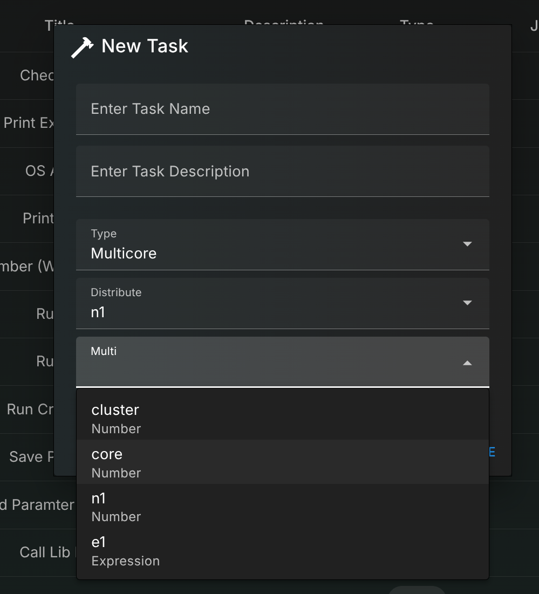This screenshot has width=539, height=594.
Task: Focus the Enter Task Description field
Action: pyautogui.click(x=282, y=172)
